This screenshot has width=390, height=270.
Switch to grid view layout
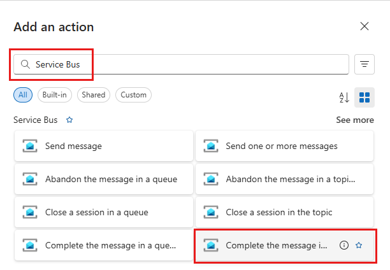[365, 97]
